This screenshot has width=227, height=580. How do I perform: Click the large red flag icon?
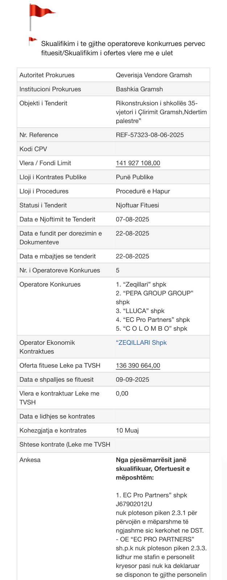pos(42,17)
